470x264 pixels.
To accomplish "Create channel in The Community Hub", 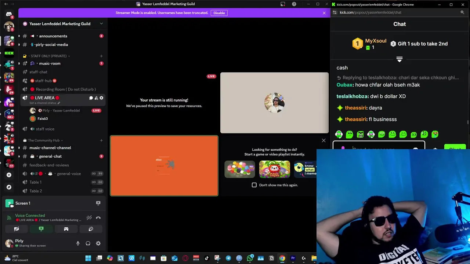I will 101,140.
